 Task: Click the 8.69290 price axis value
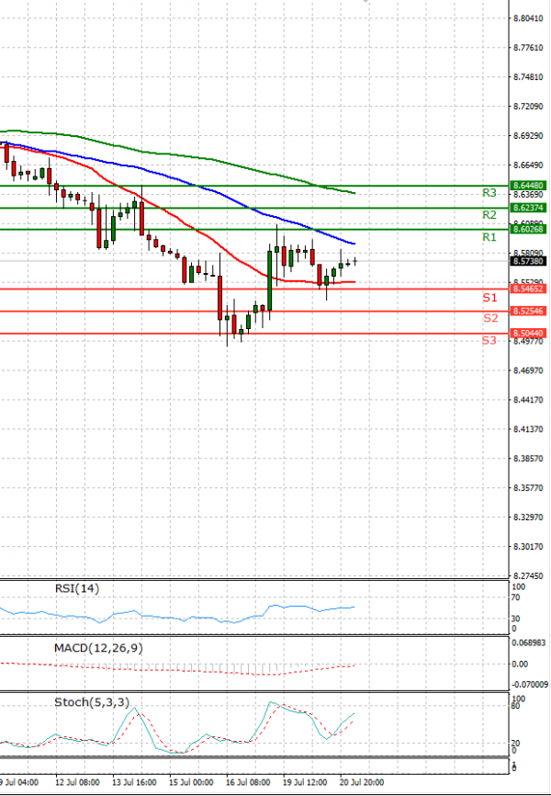(528, 136)
